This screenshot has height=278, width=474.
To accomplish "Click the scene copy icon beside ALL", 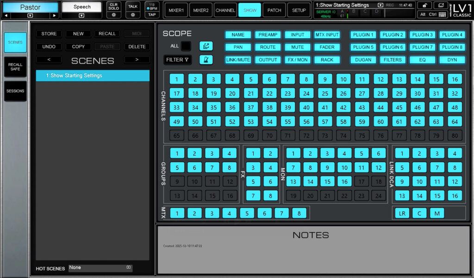I will (206, 46).
